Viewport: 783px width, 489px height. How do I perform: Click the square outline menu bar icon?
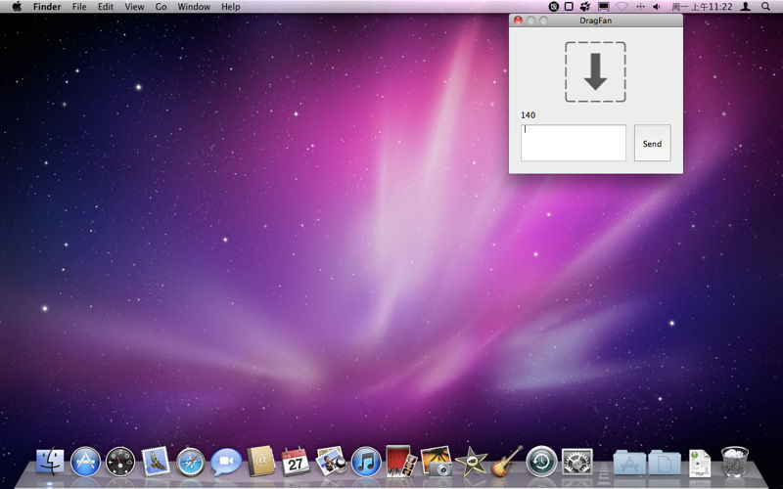pyautogui.click(x=569, y=7)
